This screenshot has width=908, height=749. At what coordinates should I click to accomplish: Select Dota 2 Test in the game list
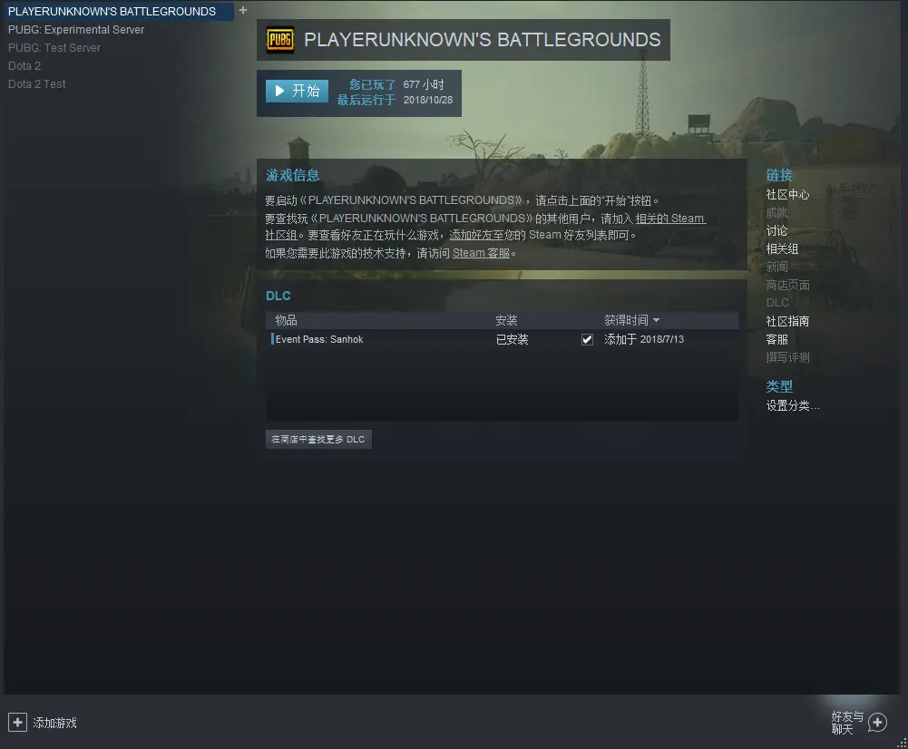coord(37,84)
